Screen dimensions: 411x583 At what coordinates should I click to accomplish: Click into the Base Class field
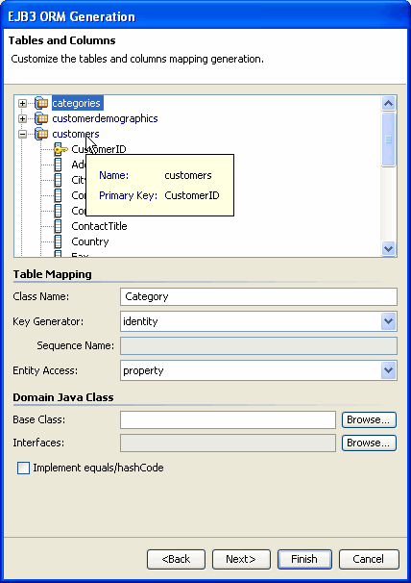coord(228,419)
